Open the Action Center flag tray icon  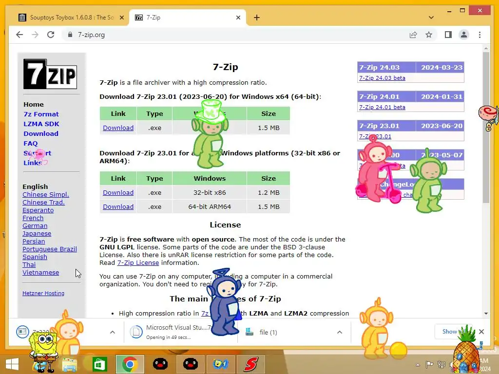tap(429, 364)
